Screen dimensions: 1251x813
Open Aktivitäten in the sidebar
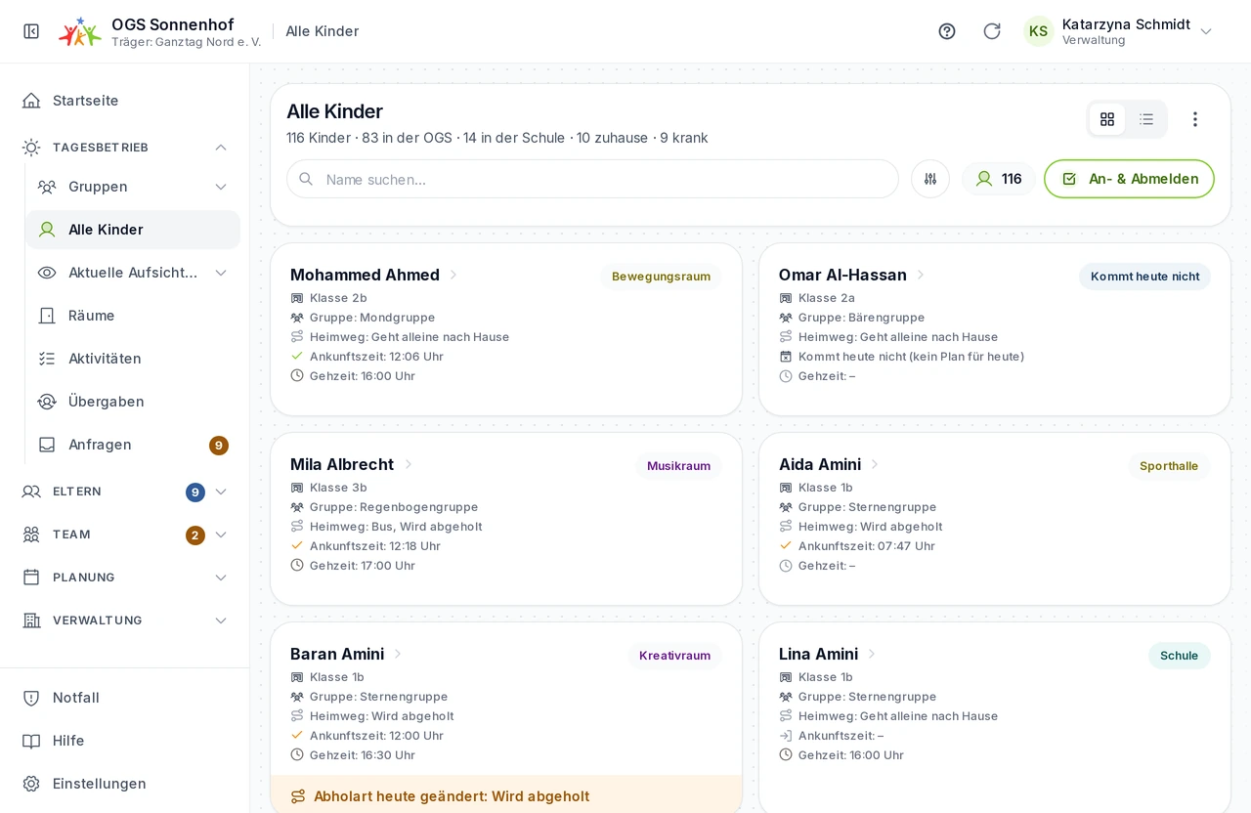(x=133, y=359)
